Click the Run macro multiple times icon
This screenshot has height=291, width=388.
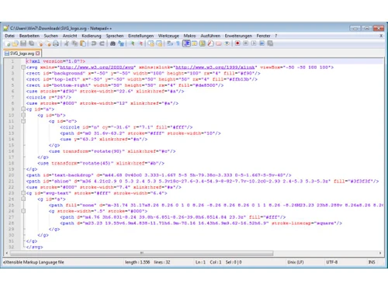[x=262, y=43]
